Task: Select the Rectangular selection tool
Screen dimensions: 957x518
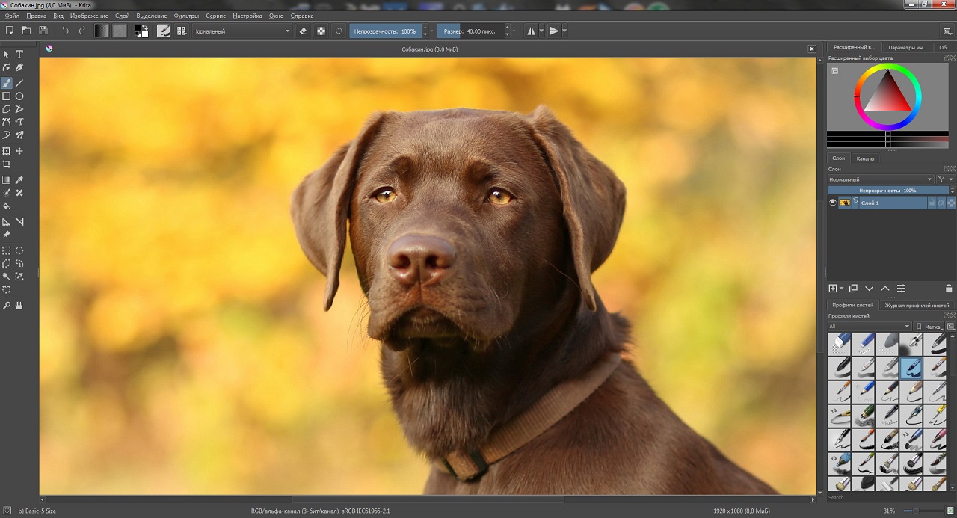Action: coord(7,251)
